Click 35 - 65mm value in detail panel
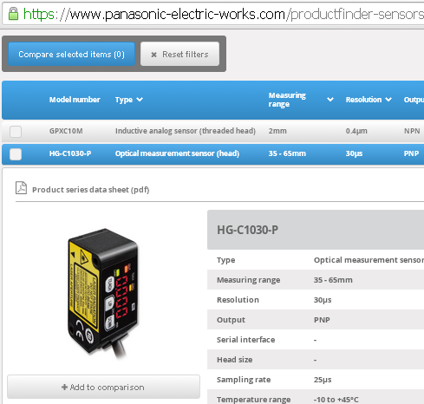The image size is (424, 404). 333,280
